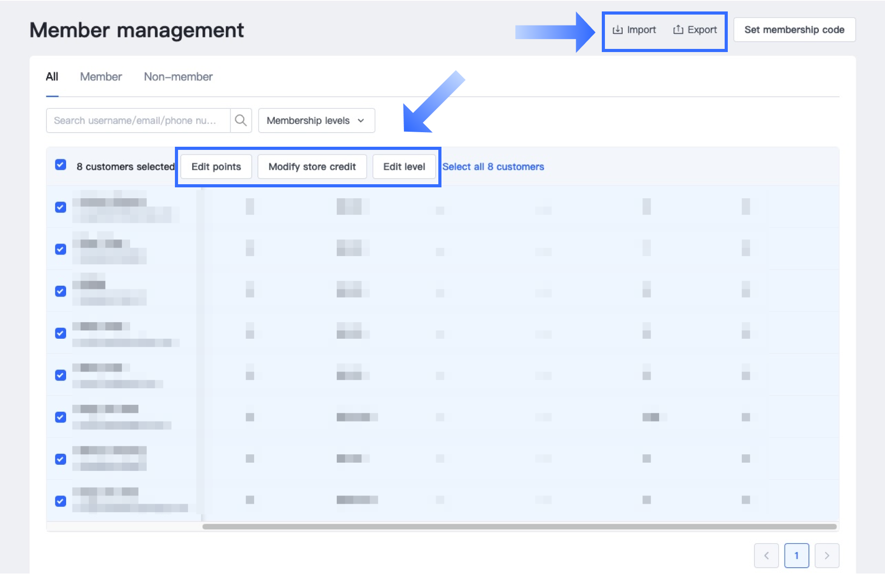This screenshot has width=885, height=574.
Task: Uncheck the sixth customer row checkbox
Action: pyautogui.click(x=60, y=417)
